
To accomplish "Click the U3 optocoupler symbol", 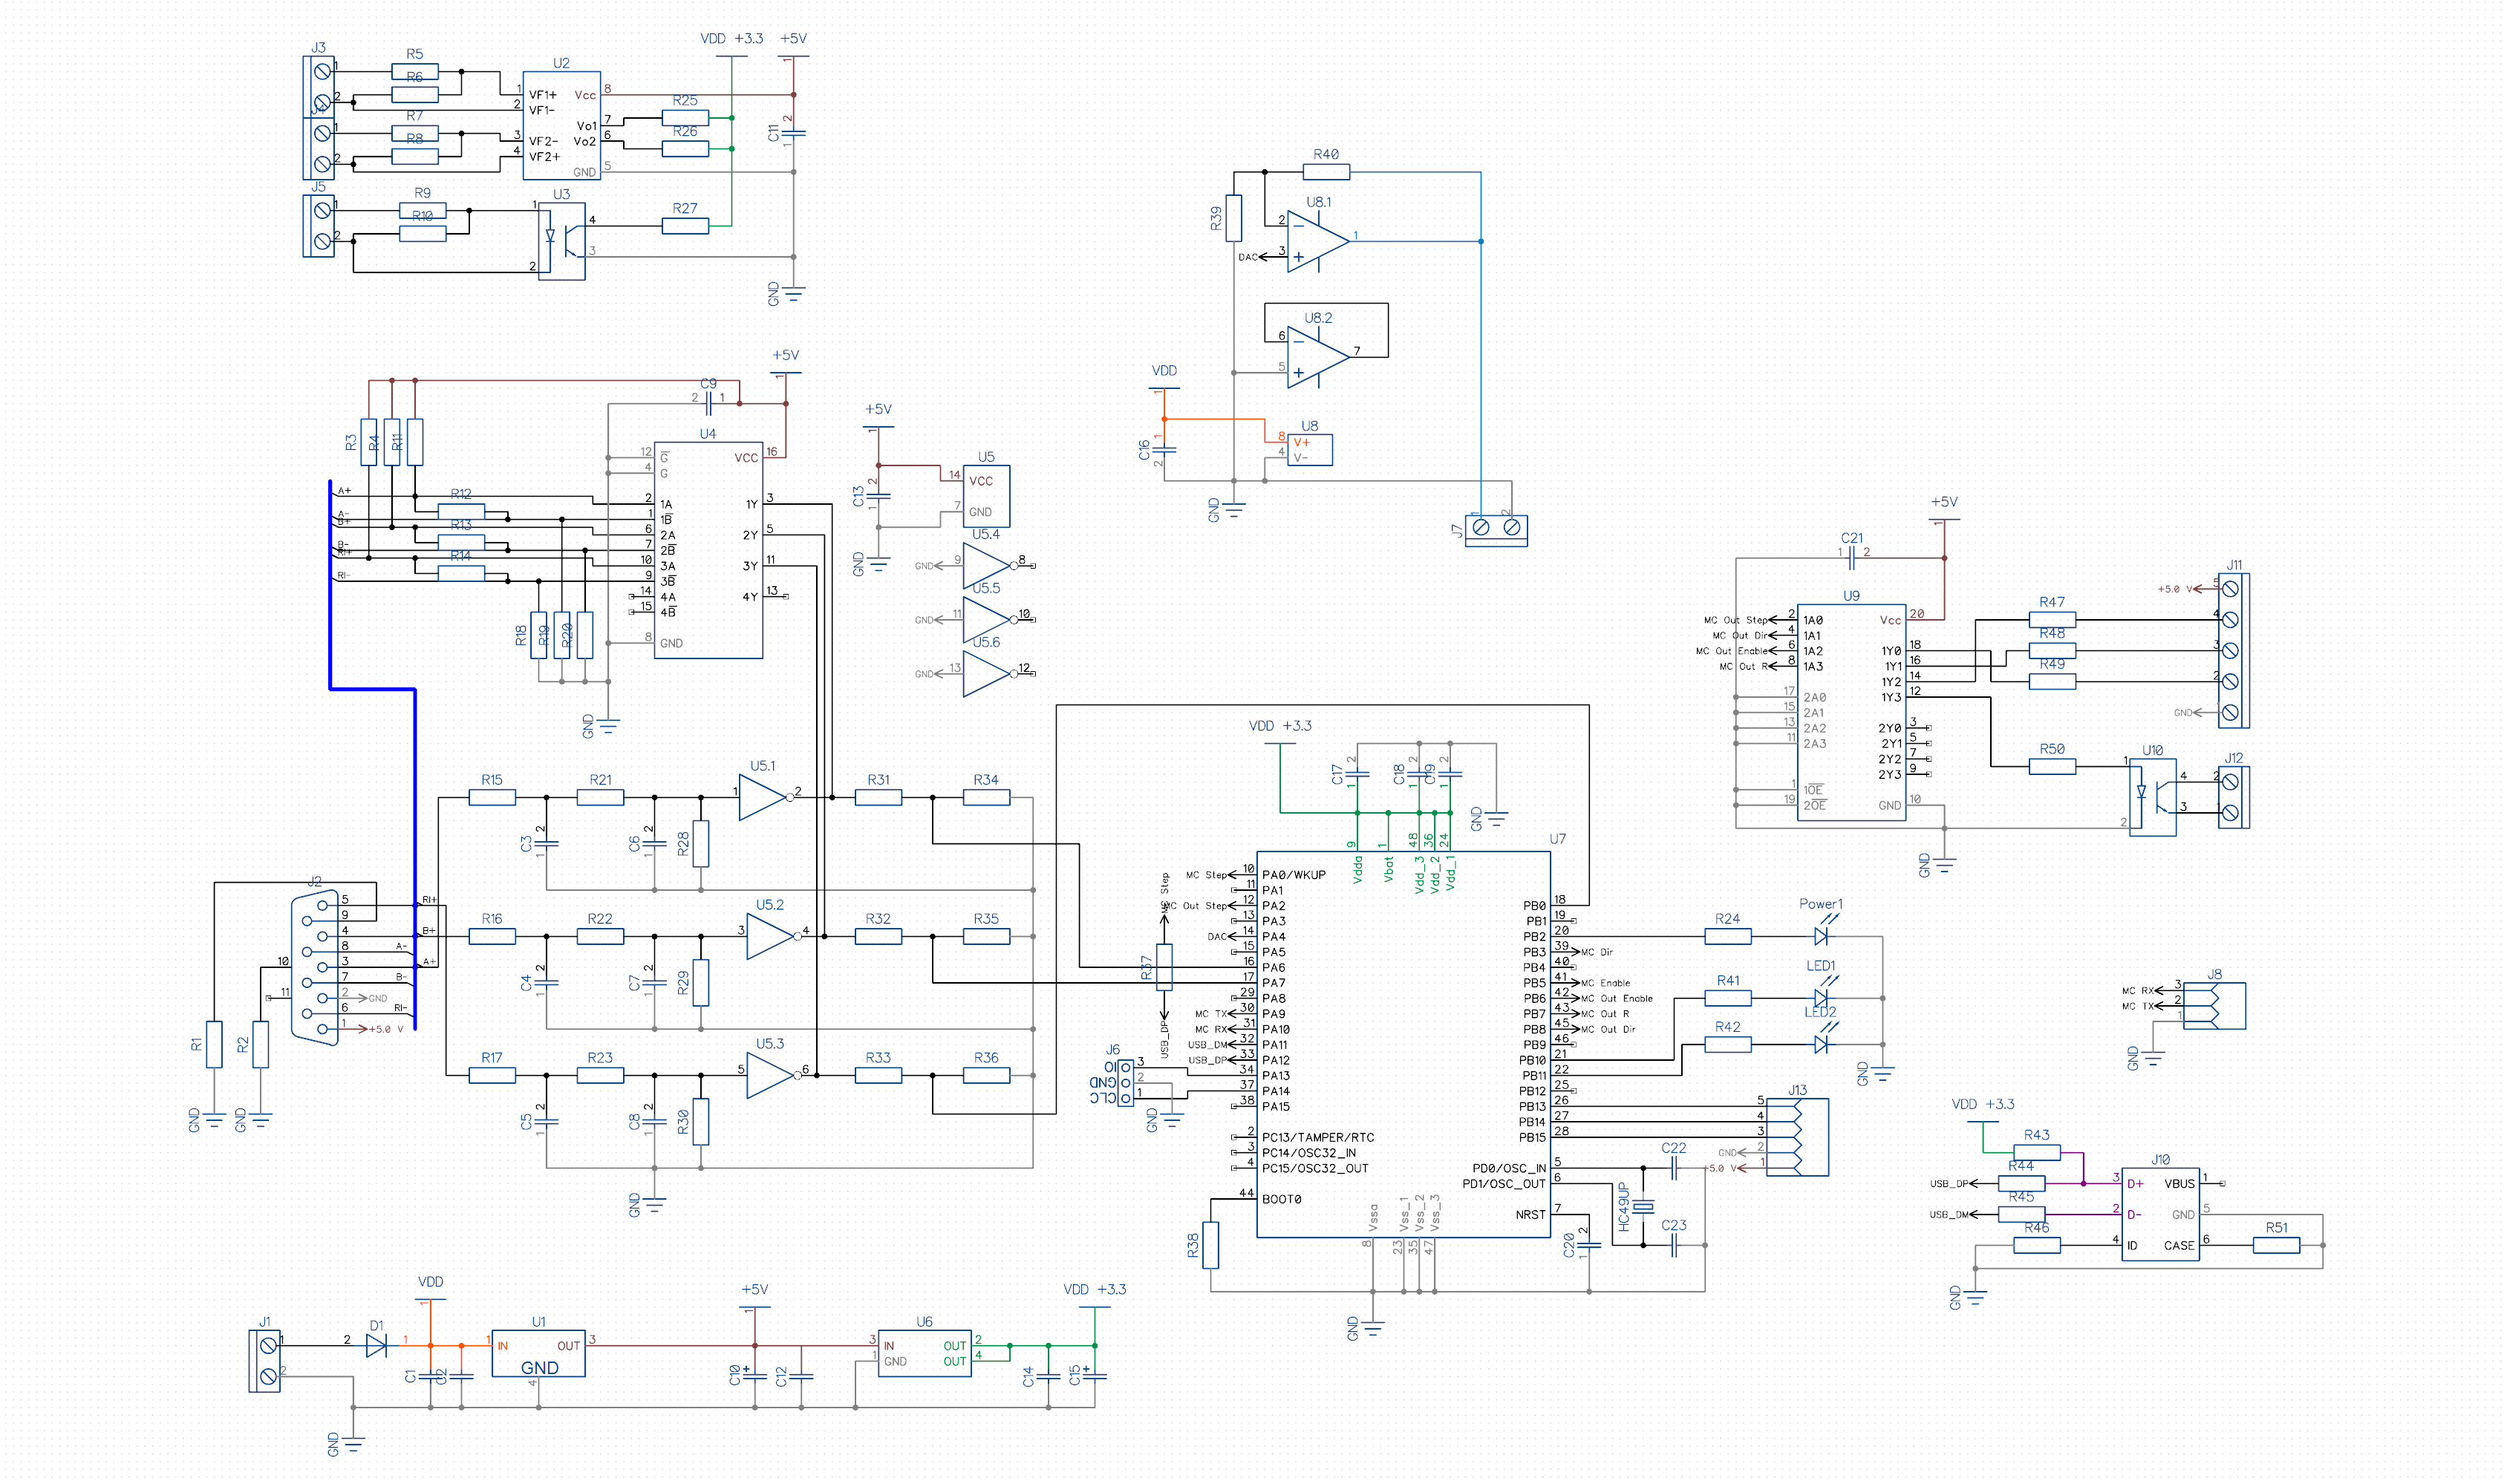I will tap(562, 241).
